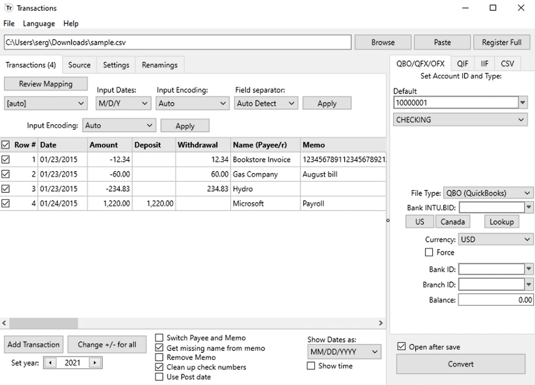Screen dimensions: 535x385
Task: Expand the Input Dates M/D/Y dropdown
Action: (x=122, y=103)
